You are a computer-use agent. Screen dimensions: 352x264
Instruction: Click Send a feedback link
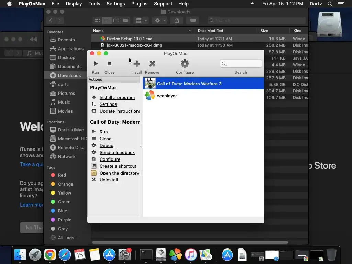(x=117, y=152)
